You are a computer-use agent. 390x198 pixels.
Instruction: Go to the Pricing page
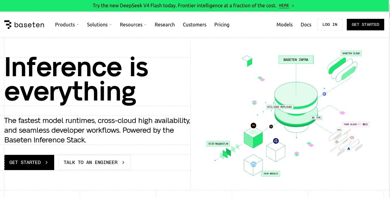point(222,25)
